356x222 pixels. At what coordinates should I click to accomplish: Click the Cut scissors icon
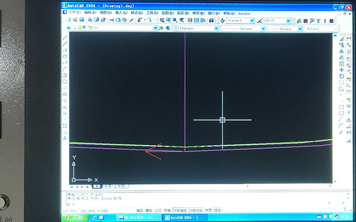coord(112,20)
